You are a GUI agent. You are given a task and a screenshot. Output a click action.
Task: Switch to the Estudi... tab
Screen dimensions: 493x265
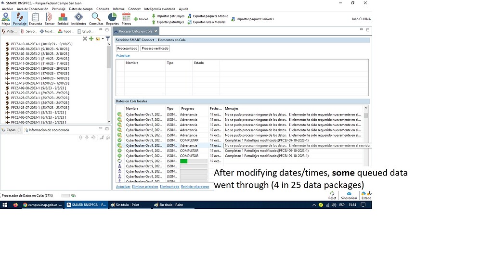pos(85,31)
